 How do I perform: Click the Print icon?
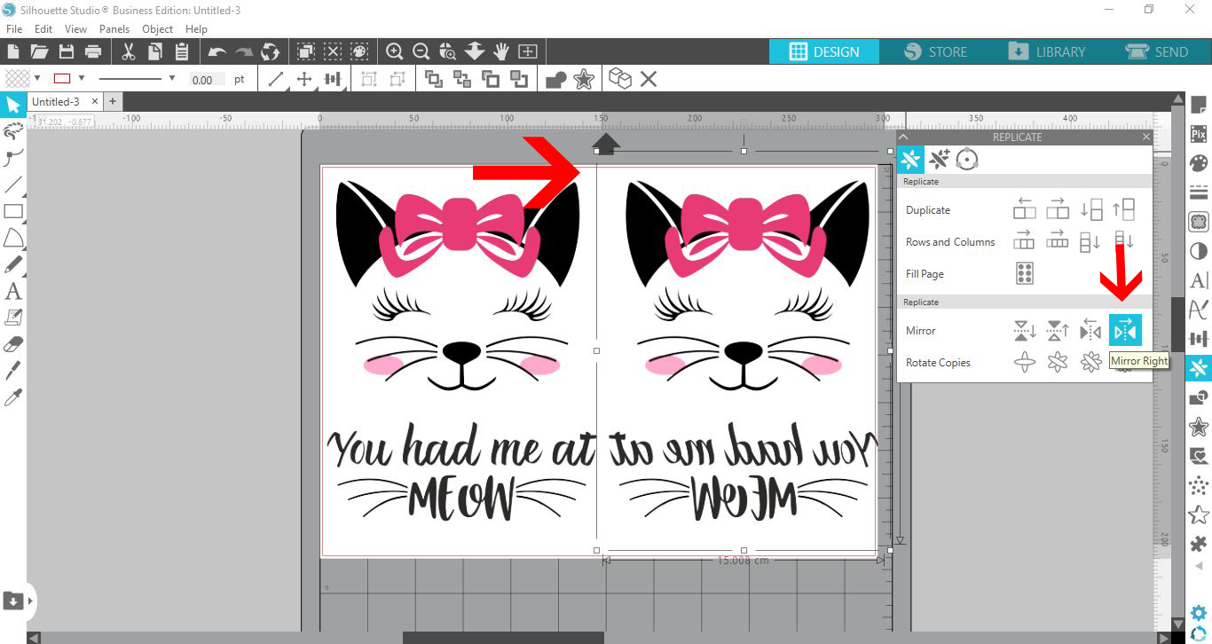click(x=92, y=51)
